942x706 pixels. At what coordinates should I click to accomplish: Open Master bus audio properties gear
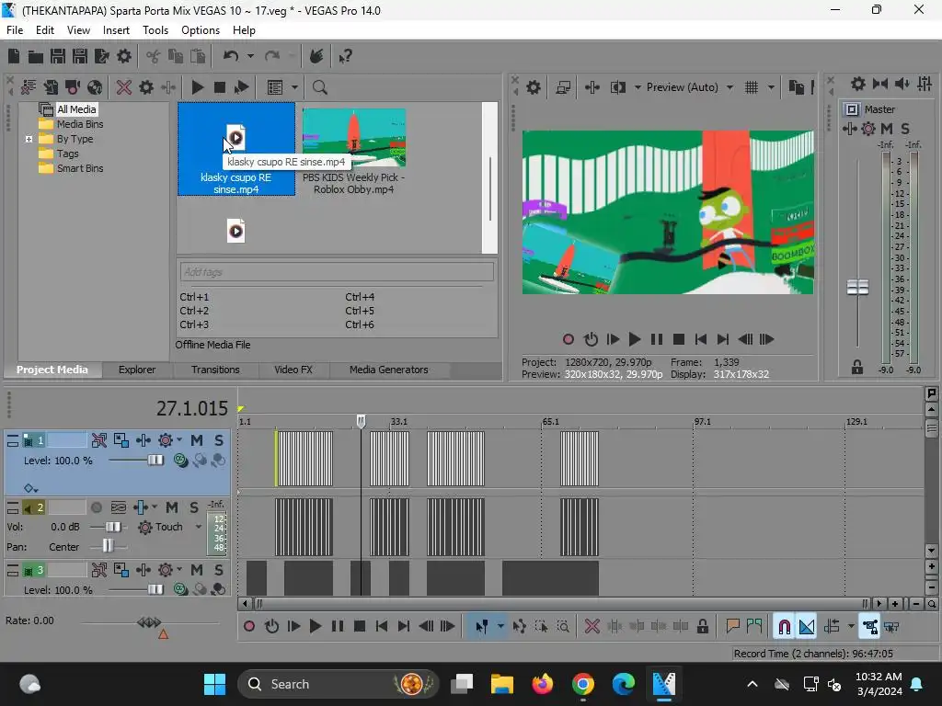[x=858, y=84]
